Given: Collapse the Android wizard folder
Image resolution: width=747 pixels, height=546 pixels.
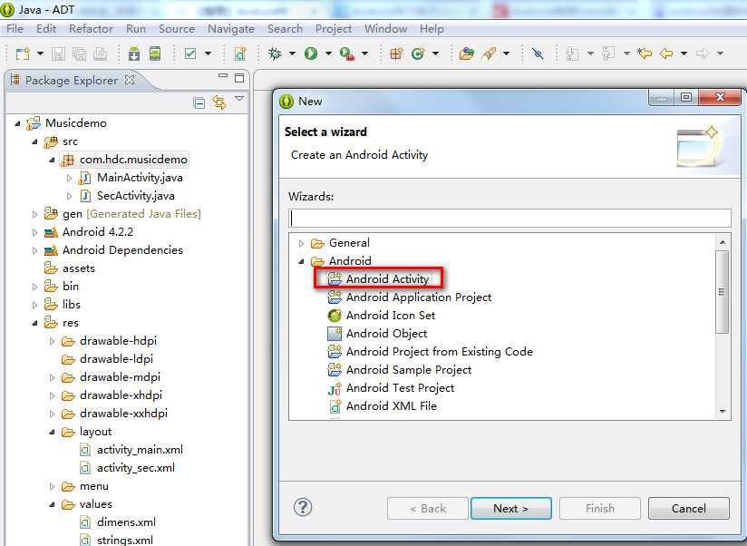Looking at the screenshot, I should 301,261.
